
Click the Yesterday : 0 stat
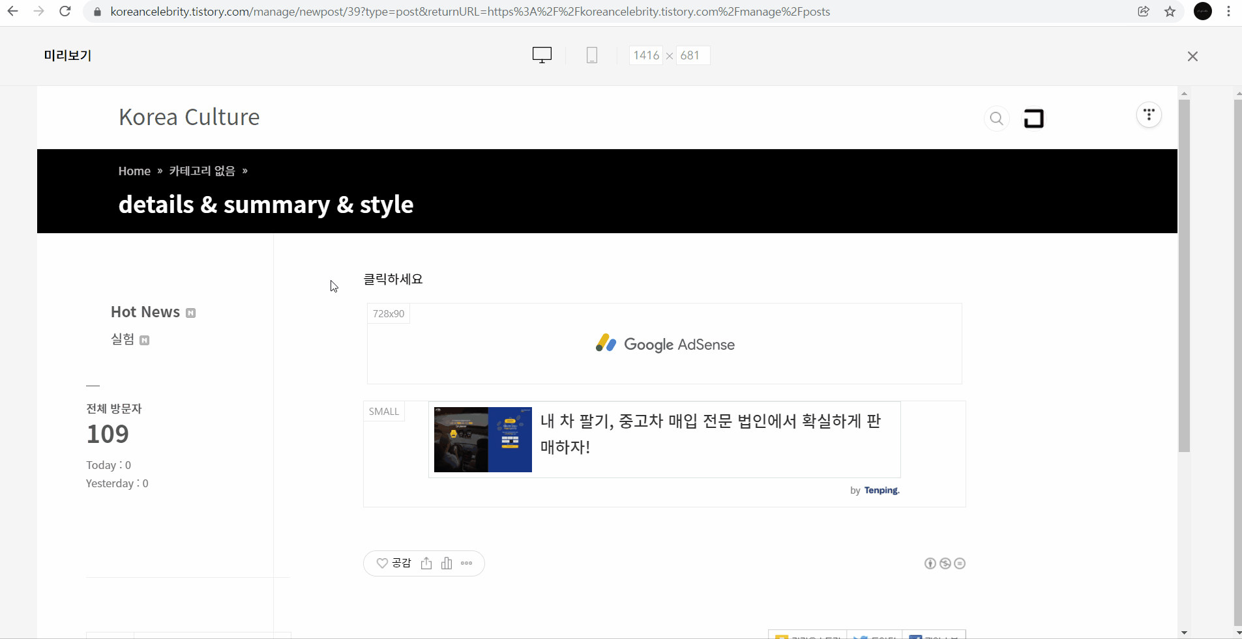click(x=117, y=483)
